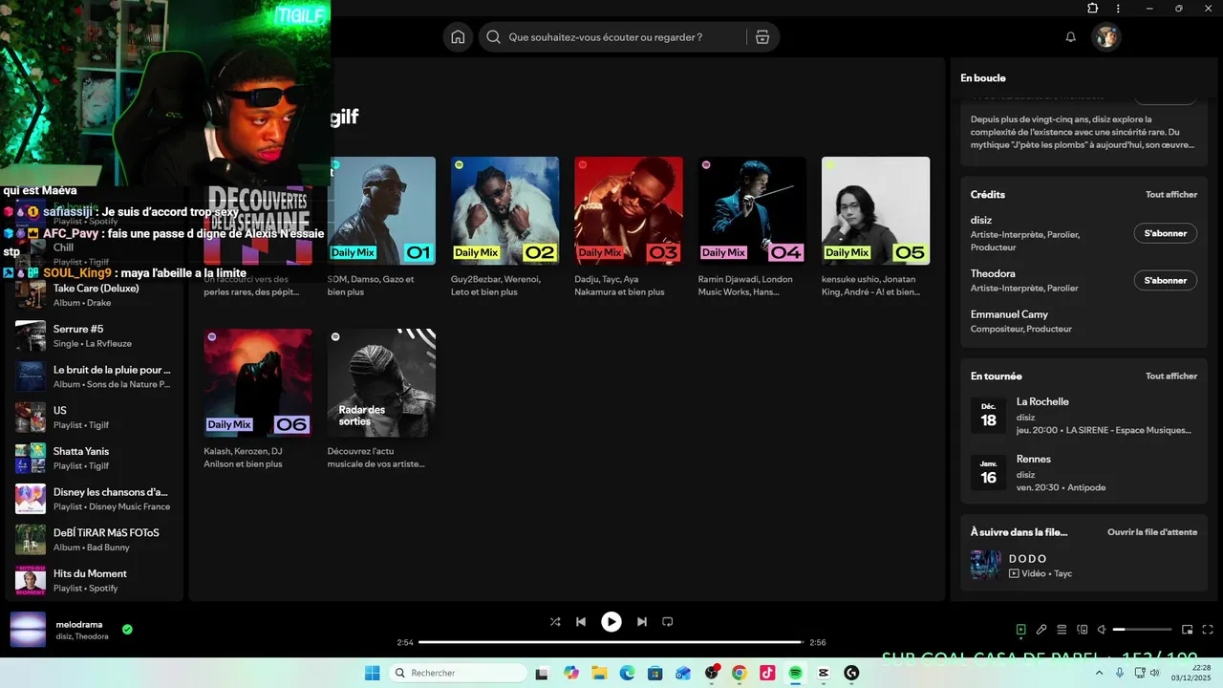The width and height of the screenshot is (1223, 688).
Task: Open DeBÍ TiRAR MáS FOToS album
Action: [x=93, y=539]
